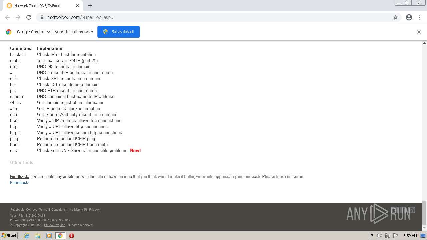Dismiss the default browser notification bar
Viewport: 427px width, 240px height.
point(419,32)
